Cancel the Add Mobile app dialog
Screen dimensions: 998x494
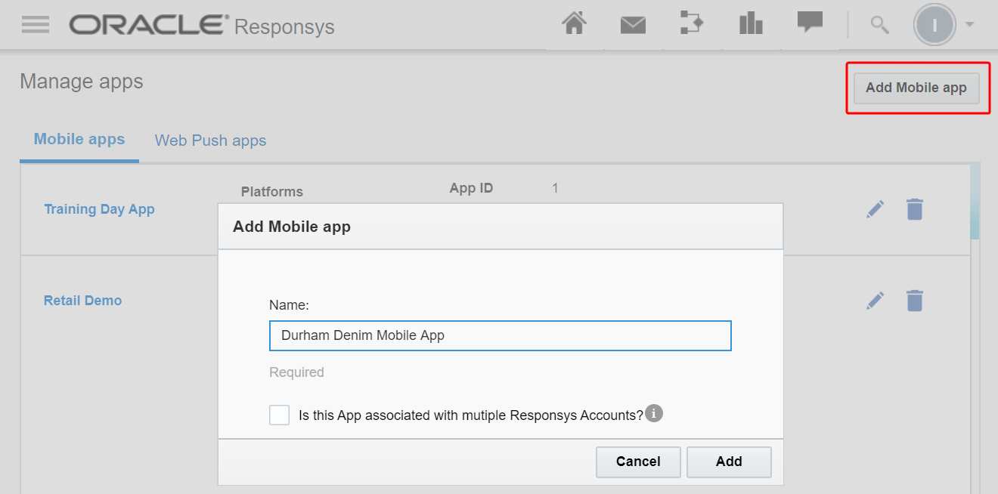click(x=638, y=462)
